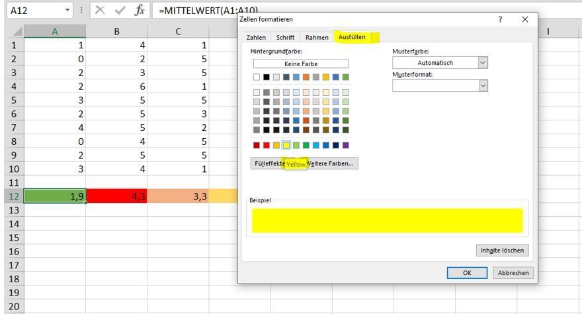Select cell A7 containing 4
Viewport: 582px width, 314px height.
pos(55,128)
